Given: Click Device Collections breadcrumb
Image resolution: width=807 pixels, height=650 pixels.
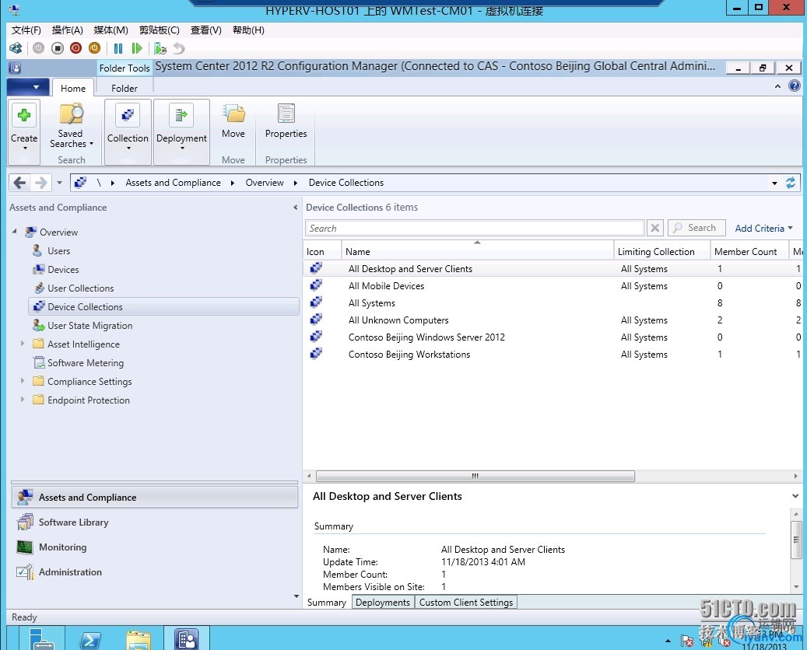Looking at the screenshot, I should click(x=346, y=183).
